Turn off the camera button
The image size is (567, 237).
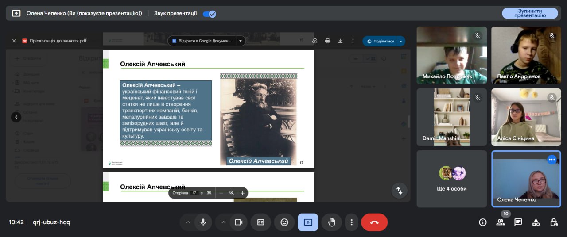pyautogui.click(x=238, y=222)
